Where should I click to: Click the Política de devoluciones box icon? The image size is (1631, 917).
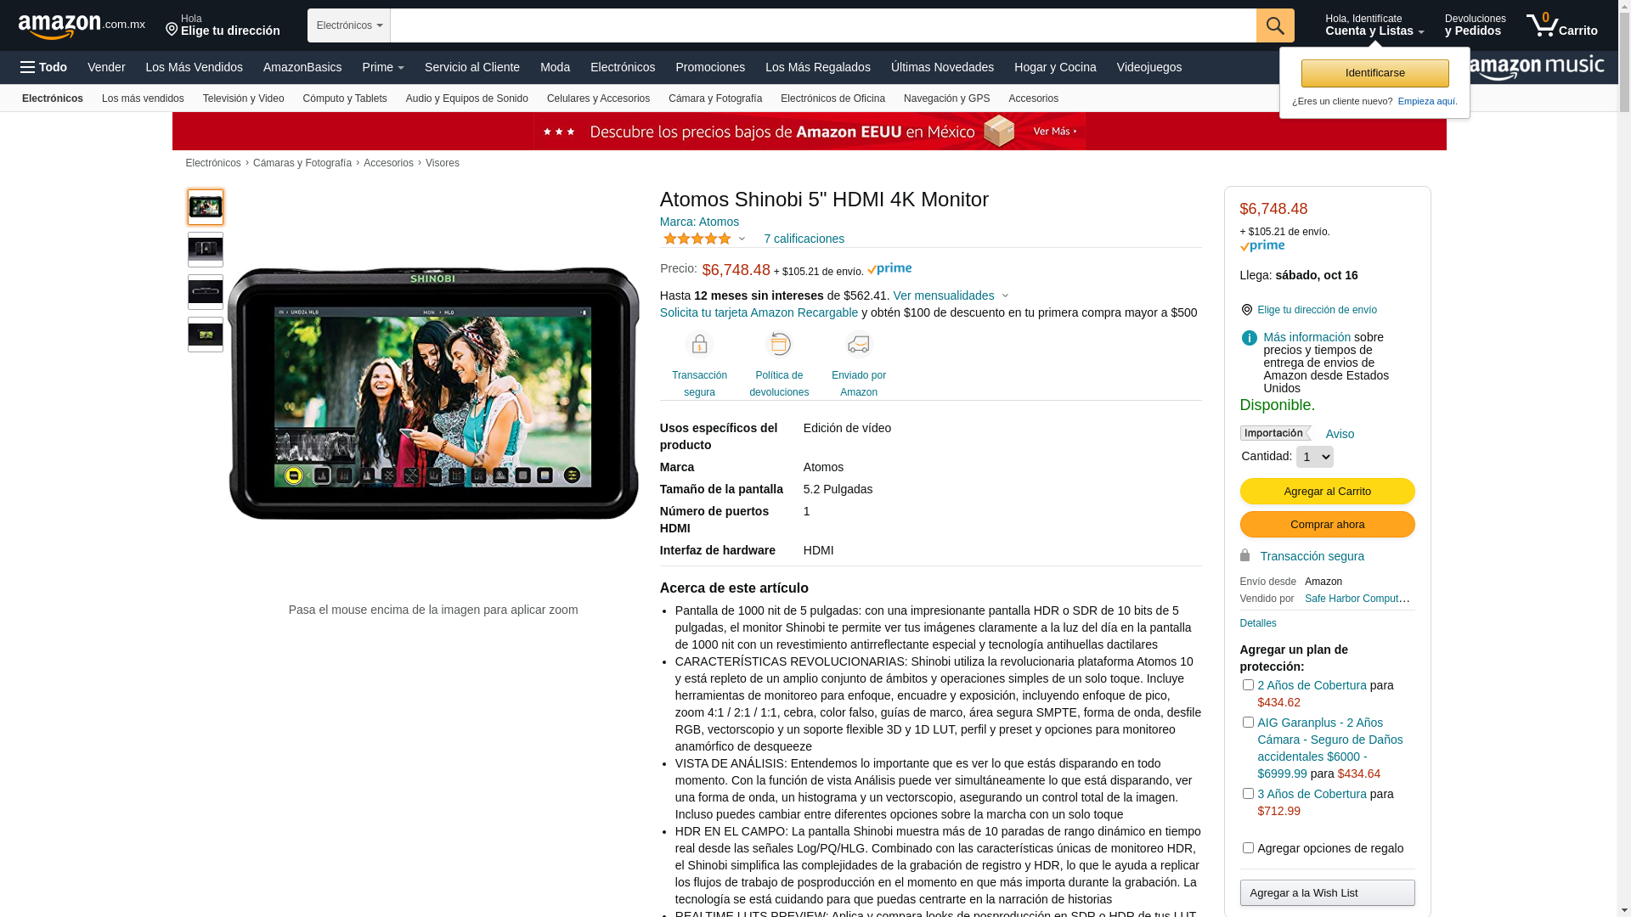779,344
